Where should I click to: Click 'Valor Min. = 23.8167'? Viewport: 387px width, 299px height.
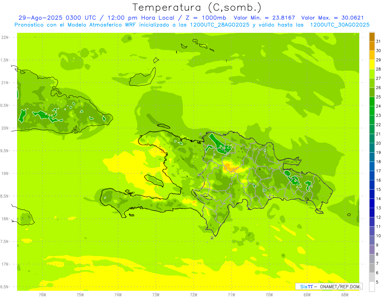pos(264,18)
